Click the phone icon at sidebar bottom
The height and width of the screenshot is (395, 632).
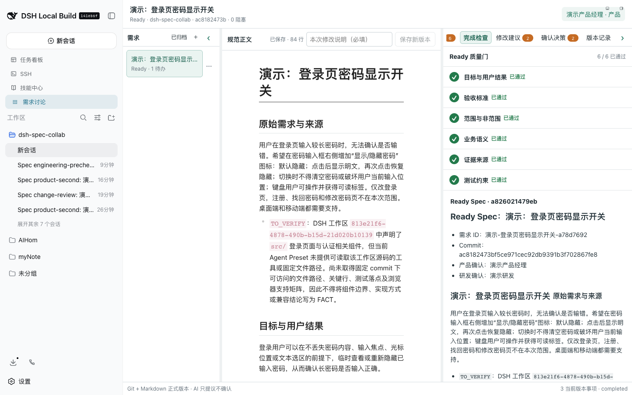(32, 363)
